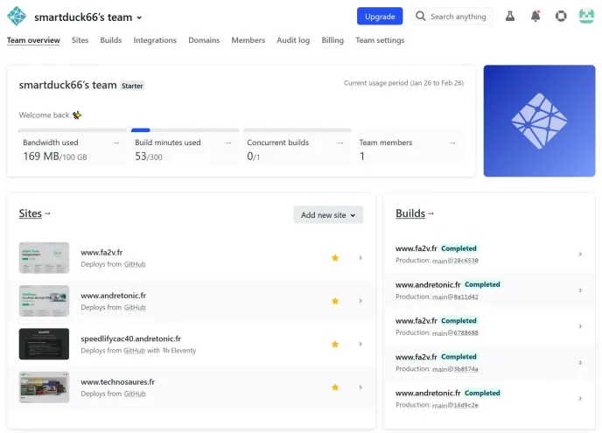Toggle favorite star for www.fa2v.fr
This screenshot has height=433, width=602.
(335, 257)
